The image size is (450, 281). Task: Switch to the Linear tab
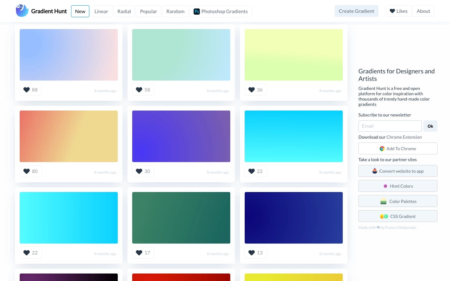pyautogui.click(x=101, y=11)
